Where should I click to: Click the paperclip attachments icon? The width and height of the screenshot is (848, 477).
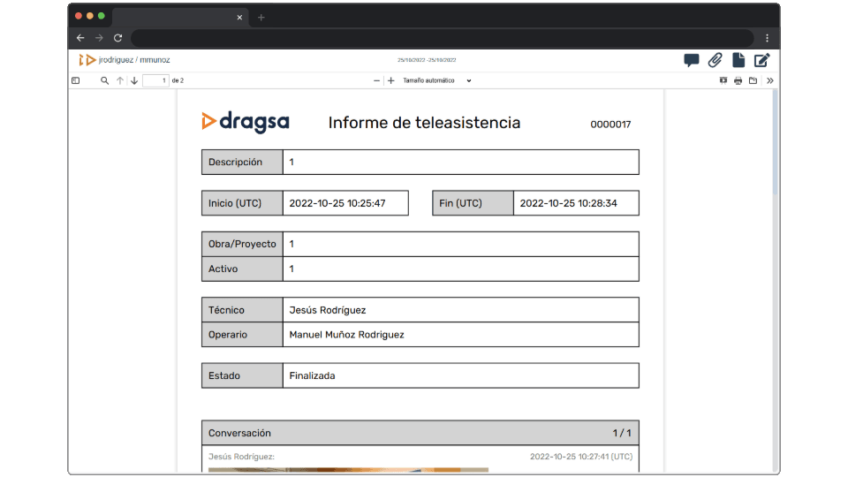[x=715, y=60]
